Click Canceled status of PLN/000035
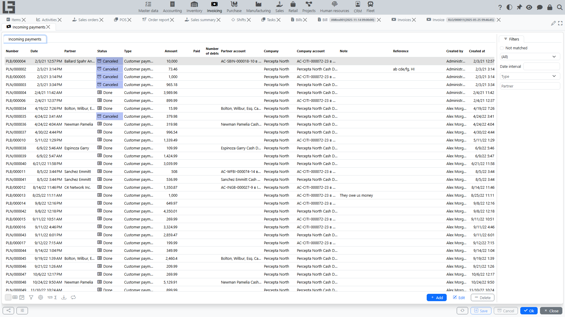Screen dimensions: 565x317 pos(109,116)
